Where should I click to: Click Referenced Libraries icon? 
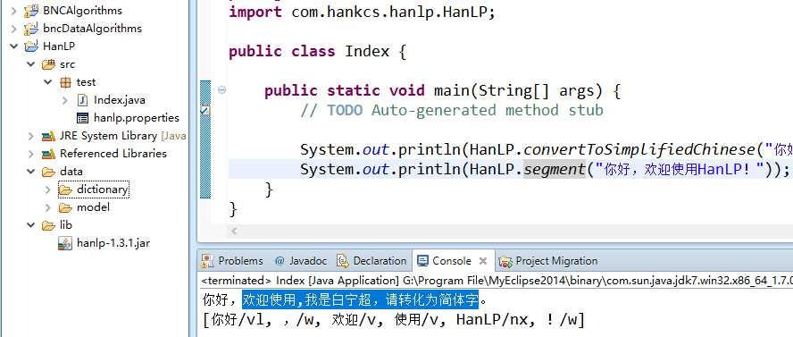[48, 154]
